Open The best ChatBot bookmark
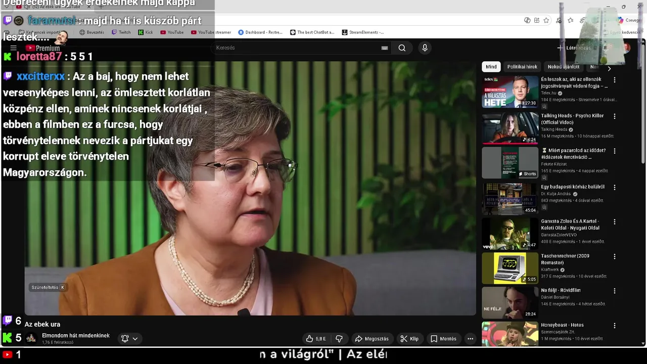The height and width of the screenshot is (364, 647). pos(312,32)
